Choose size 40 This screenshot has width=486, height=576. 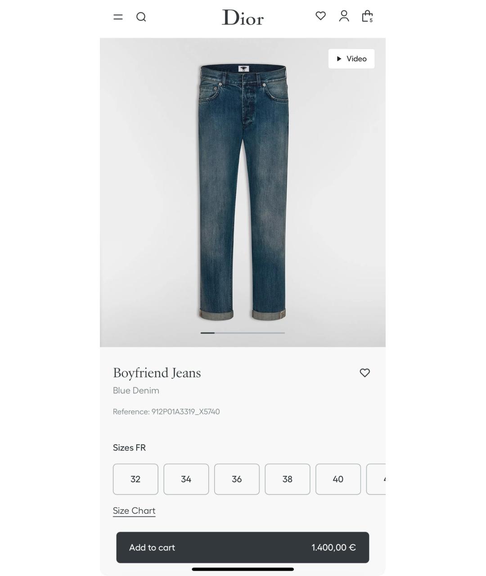338,479
